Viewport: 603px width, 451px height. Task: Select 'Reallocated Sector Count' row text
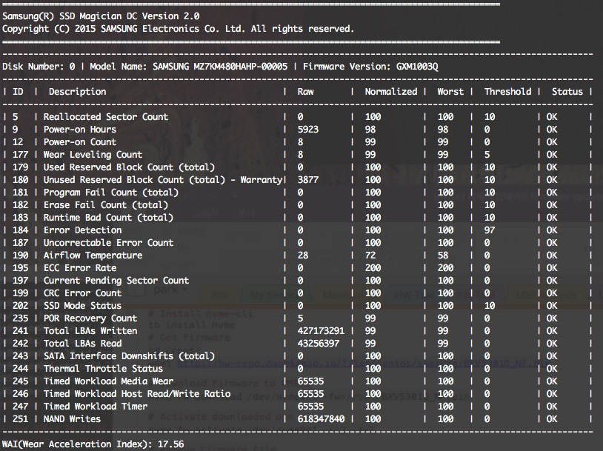(x=106, y=117)
